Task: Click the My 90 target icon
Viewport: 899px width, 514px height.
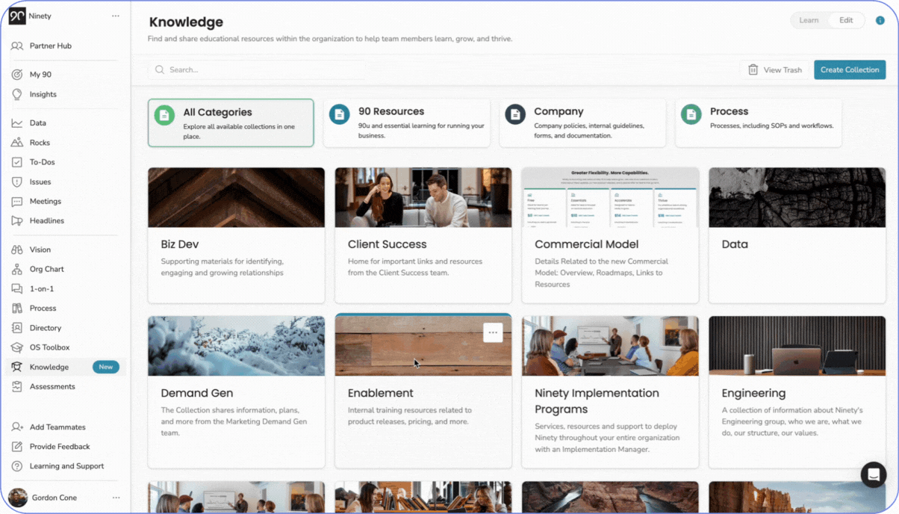Action: coord(17,75)
